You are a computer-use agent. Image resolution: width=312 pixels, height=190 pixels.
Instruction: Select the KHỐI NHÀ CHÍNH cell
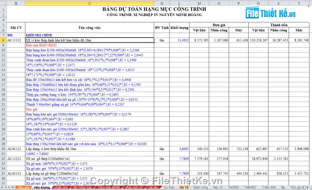coord(90,35)
